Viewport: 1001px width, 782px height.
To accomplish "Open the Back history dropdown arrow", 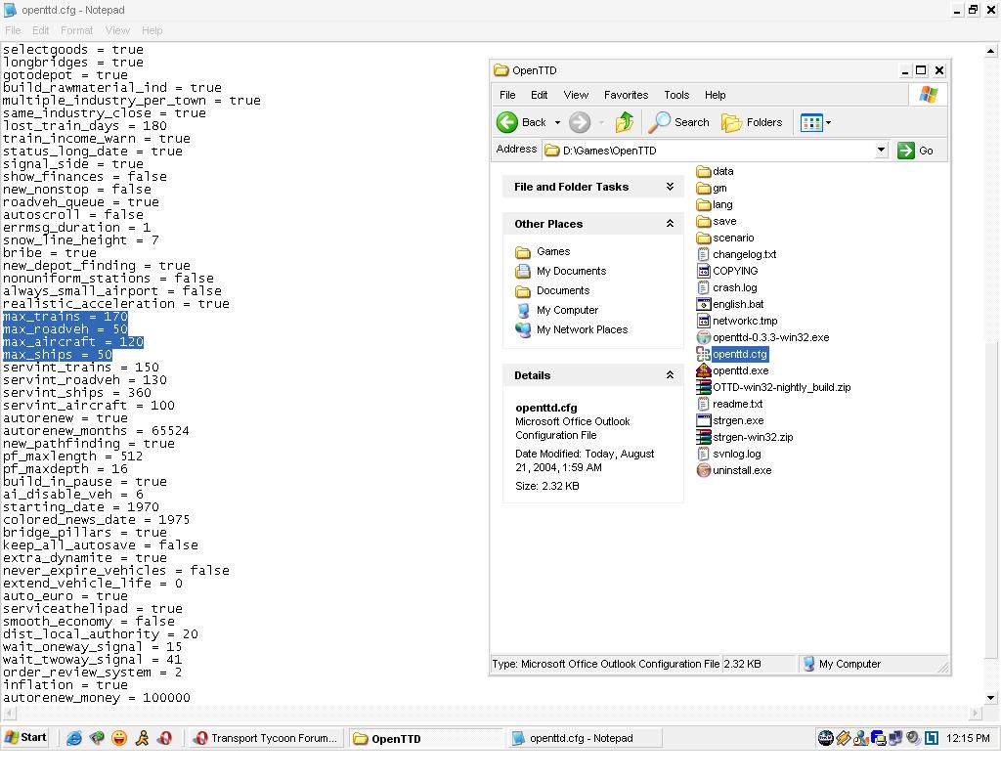I will [x=557, y=122].
